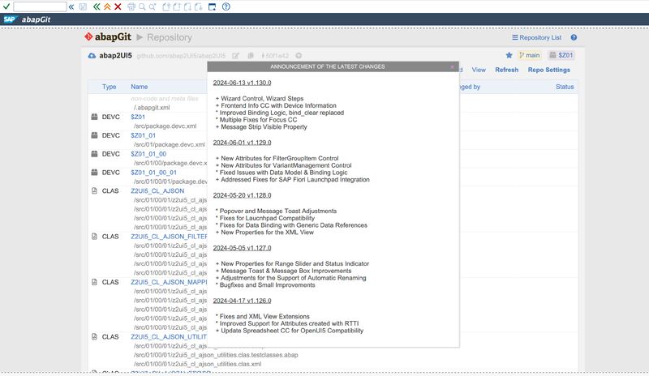The width and height of the screenshot is (649, 376).
Task: Click the /.abapgit.xml file path
Action: click(x=152, y=108)
